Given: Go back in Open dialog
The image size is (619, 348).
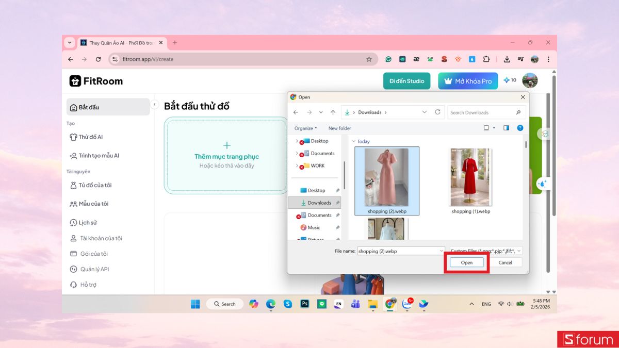Looking at the screenshot, I should 296,112.
